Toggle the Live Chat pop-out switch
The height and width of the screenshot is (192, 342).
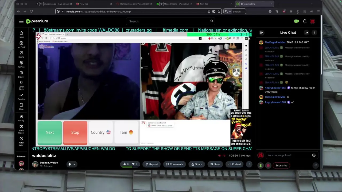pos(306,33)
